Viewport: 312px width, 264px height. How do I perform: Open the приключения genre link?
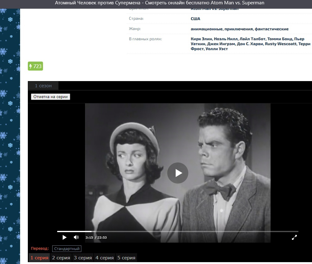(x=239, y=29)
